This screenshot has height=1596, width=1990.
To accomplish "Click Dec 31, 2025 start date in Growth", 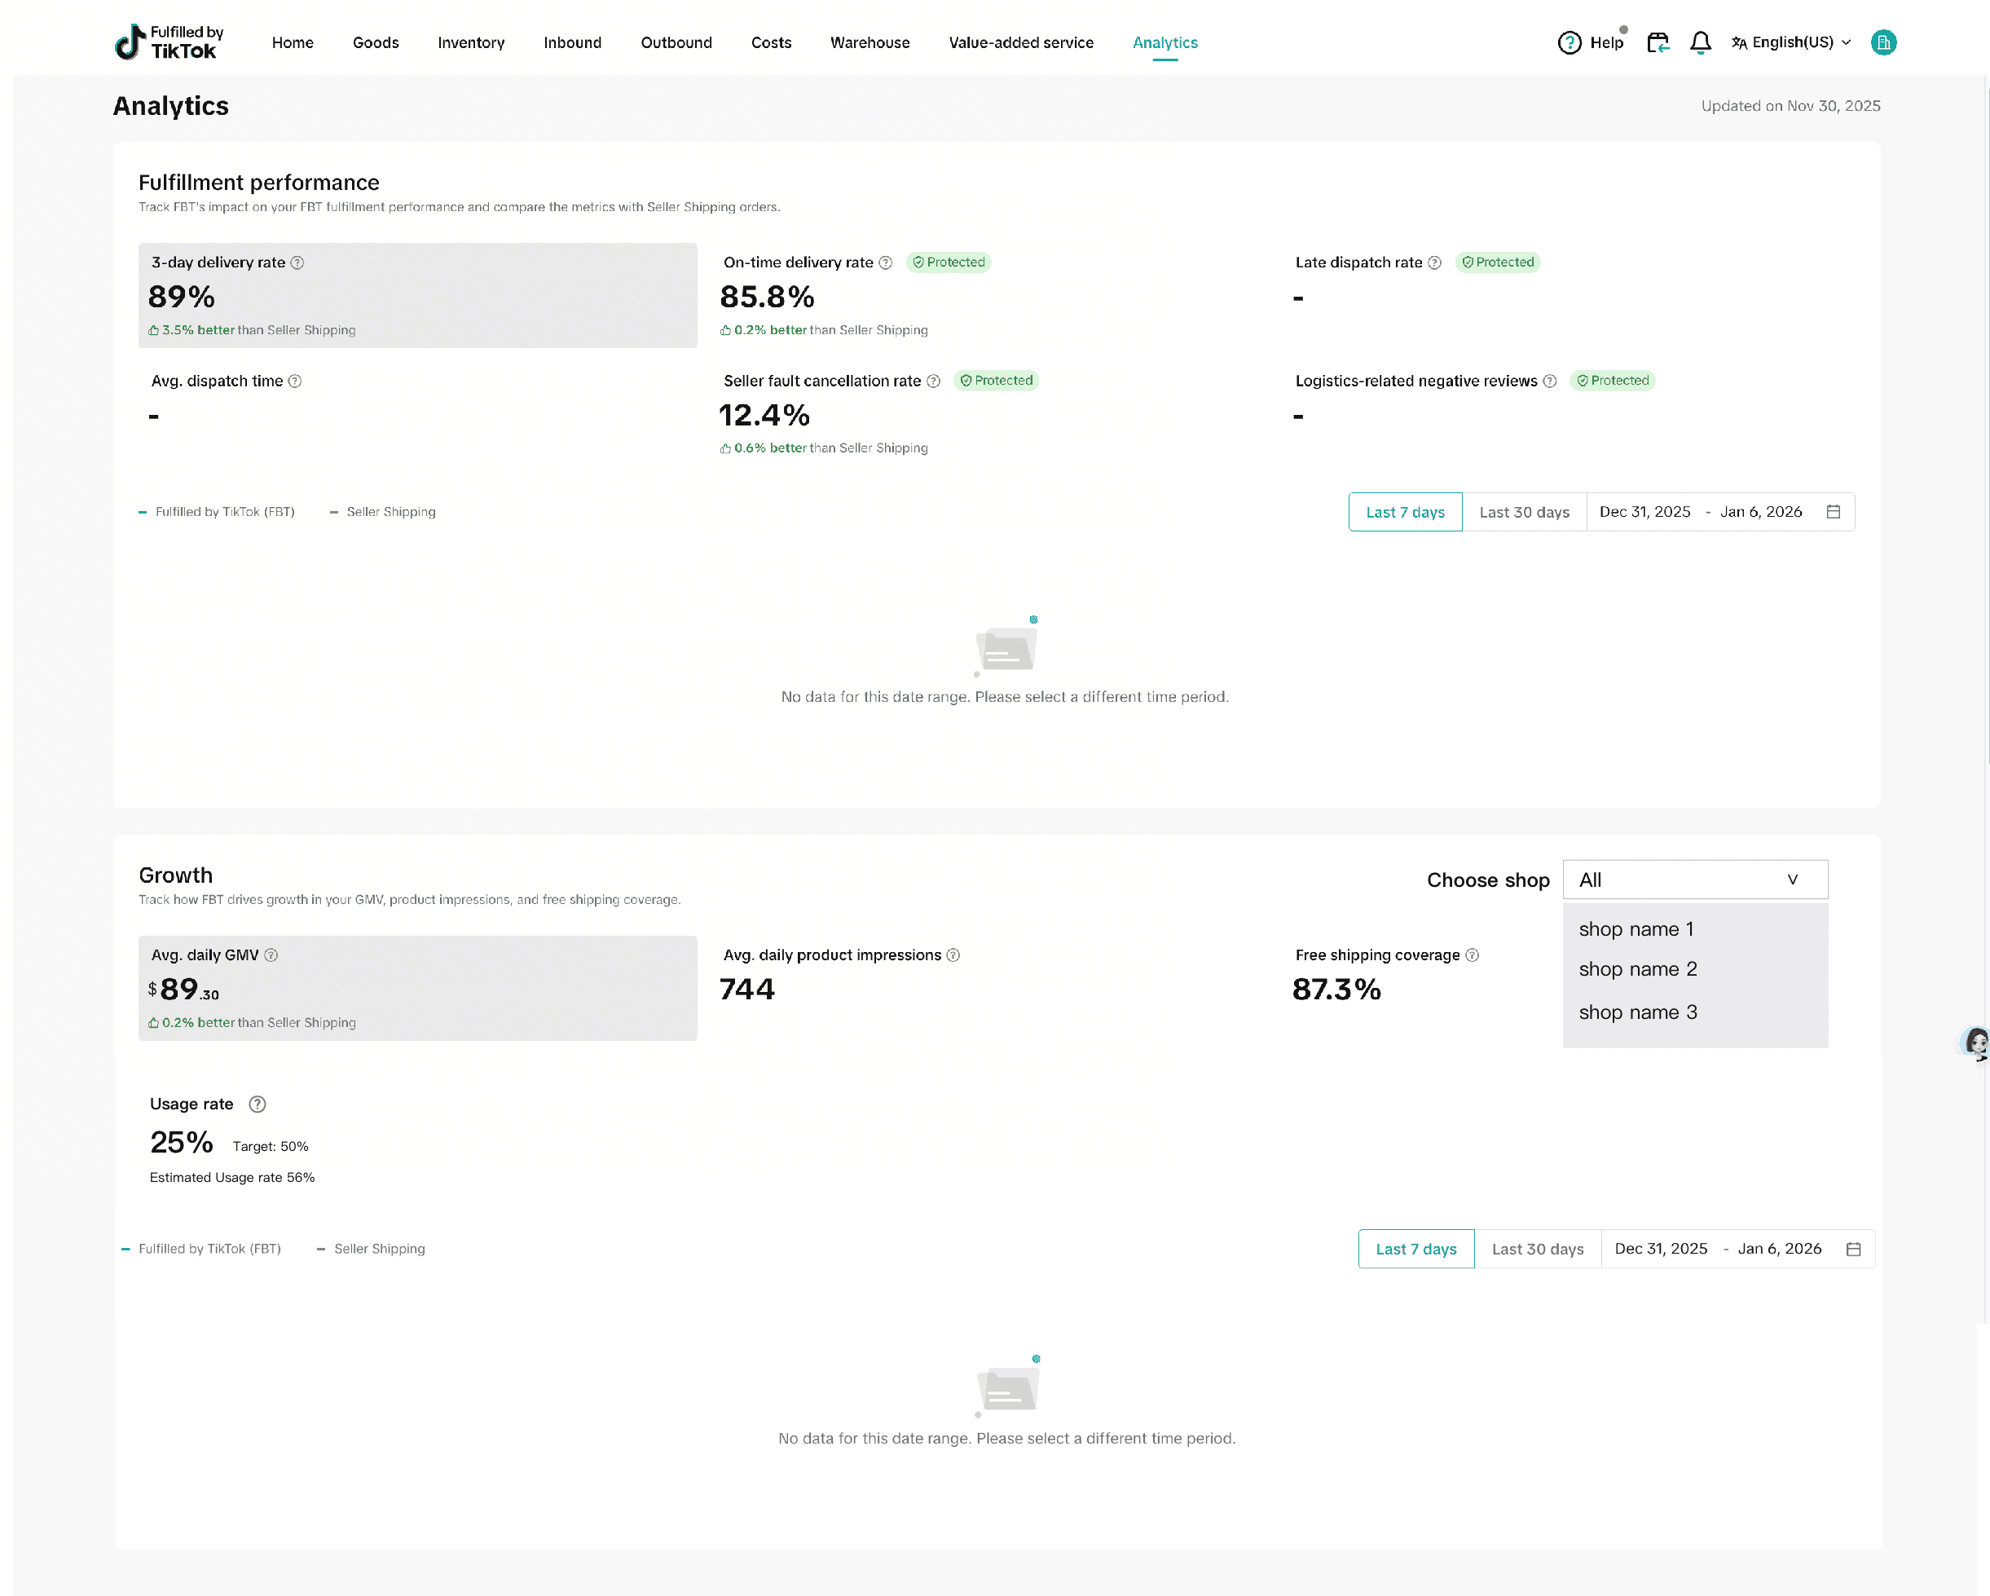I will pos(1661,1249).
